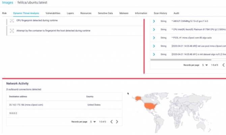
Task: Select the Sensitive Data tab
Action: (105, 13)
